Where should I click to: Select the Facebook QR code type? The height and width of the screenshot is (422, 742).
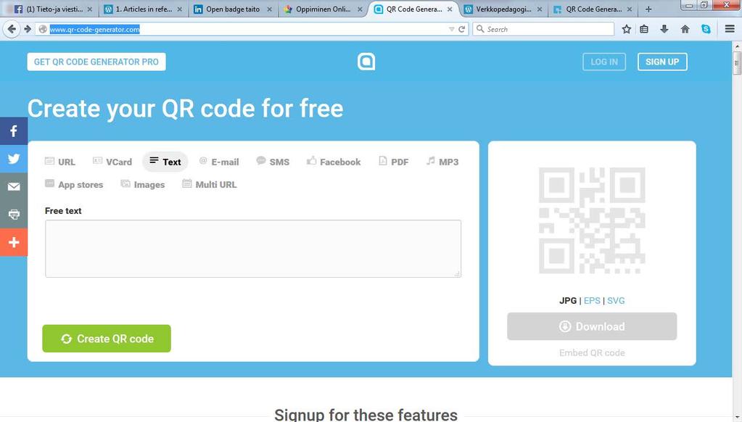pos(334,162)
